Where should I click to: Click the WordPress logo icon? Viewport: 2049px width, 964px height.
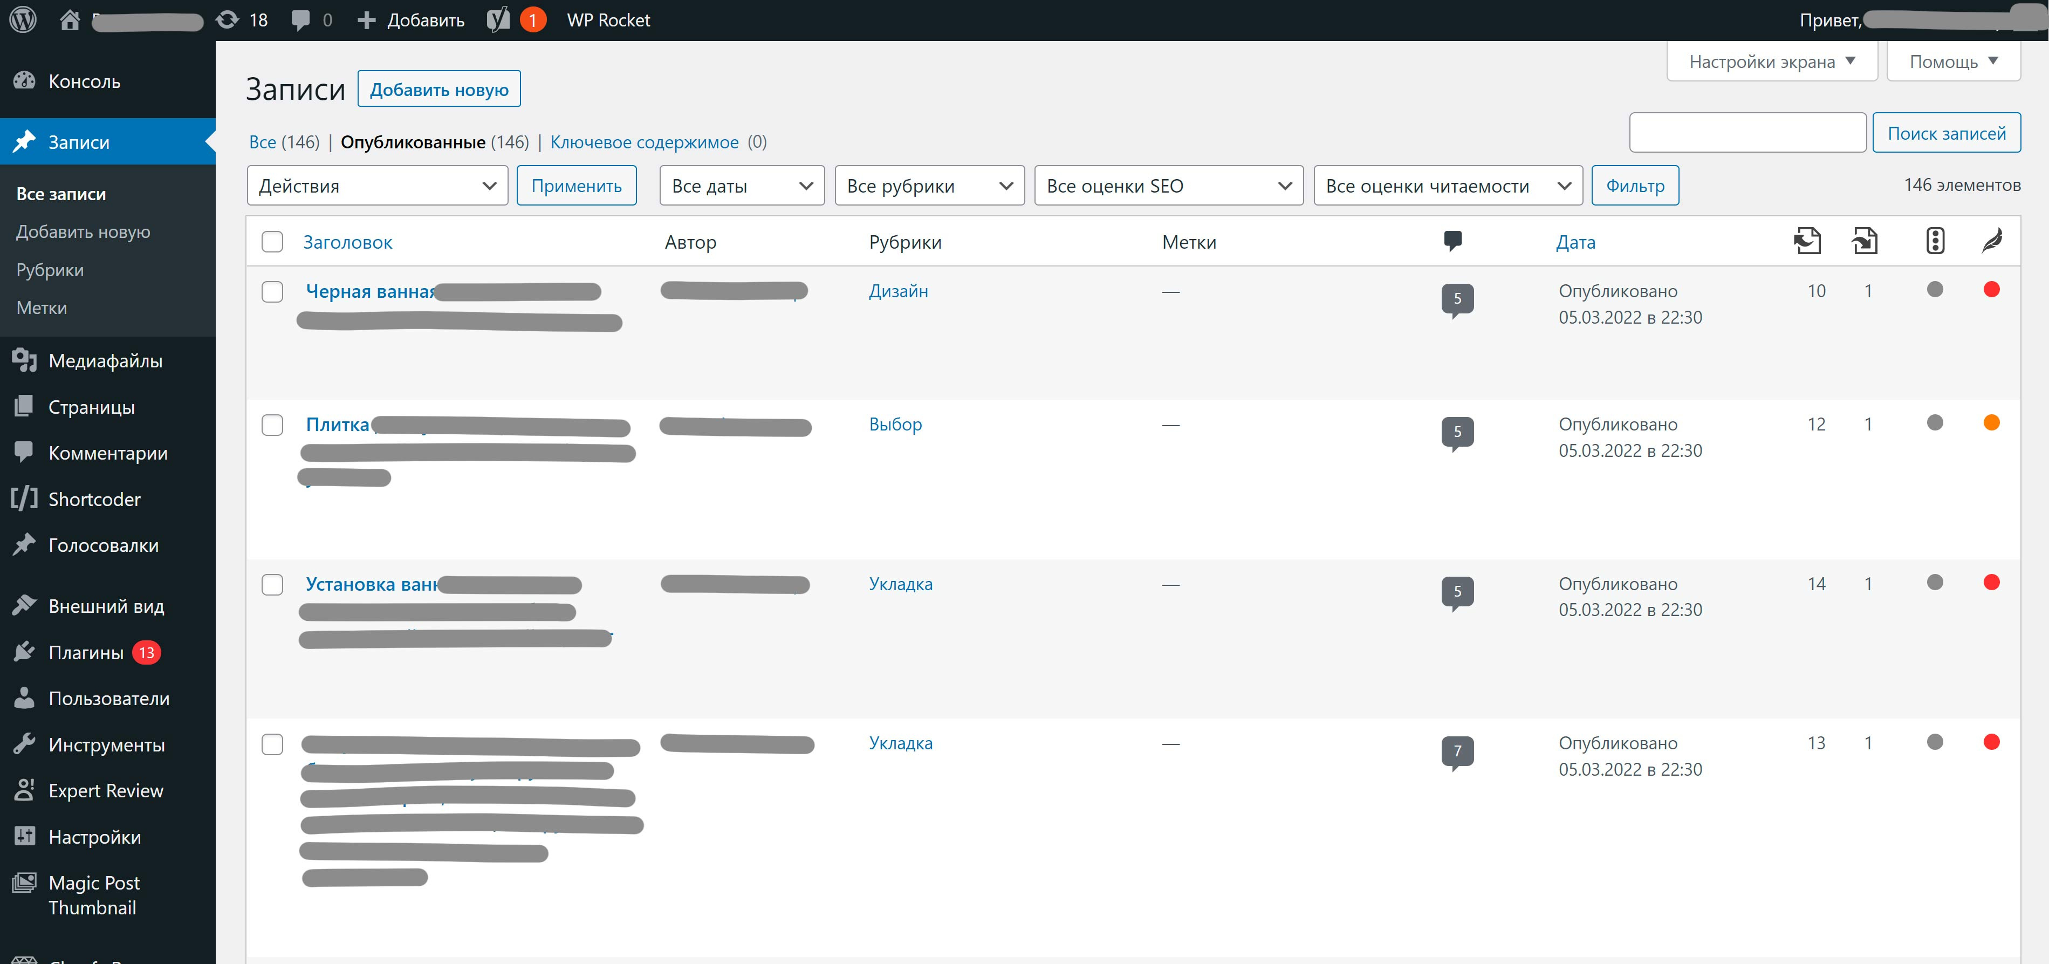click(23, 20)
